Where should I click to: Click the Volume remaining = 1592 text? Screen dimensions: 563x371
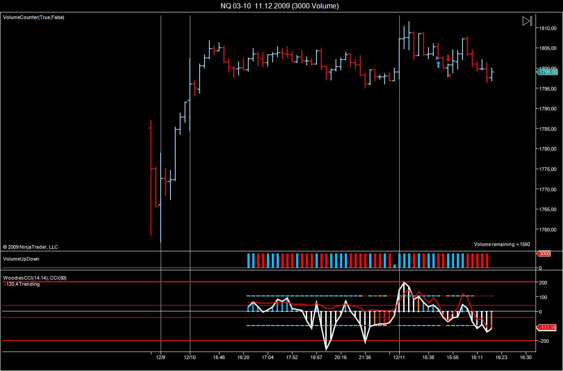point(501,244)
